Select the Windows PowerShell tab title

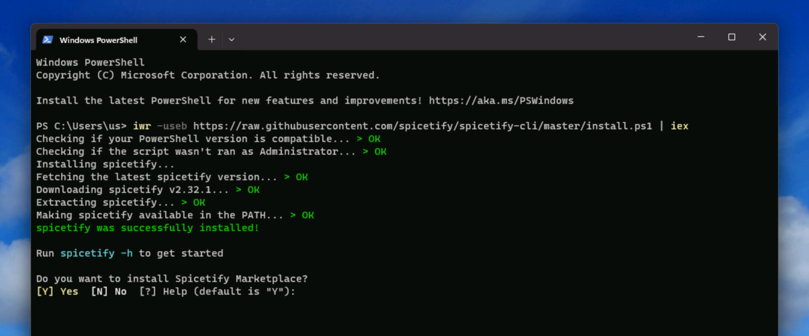tap(98, 40)
